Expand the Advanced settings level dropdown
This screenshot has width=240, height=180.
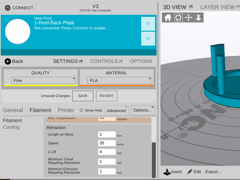(116, 110)
